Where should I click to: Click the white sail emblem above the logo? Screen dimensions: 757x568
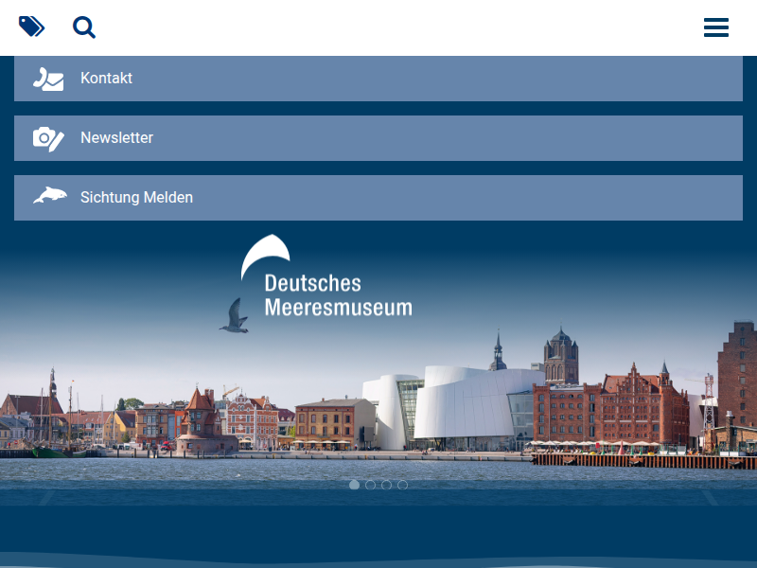tap(264, 256)
